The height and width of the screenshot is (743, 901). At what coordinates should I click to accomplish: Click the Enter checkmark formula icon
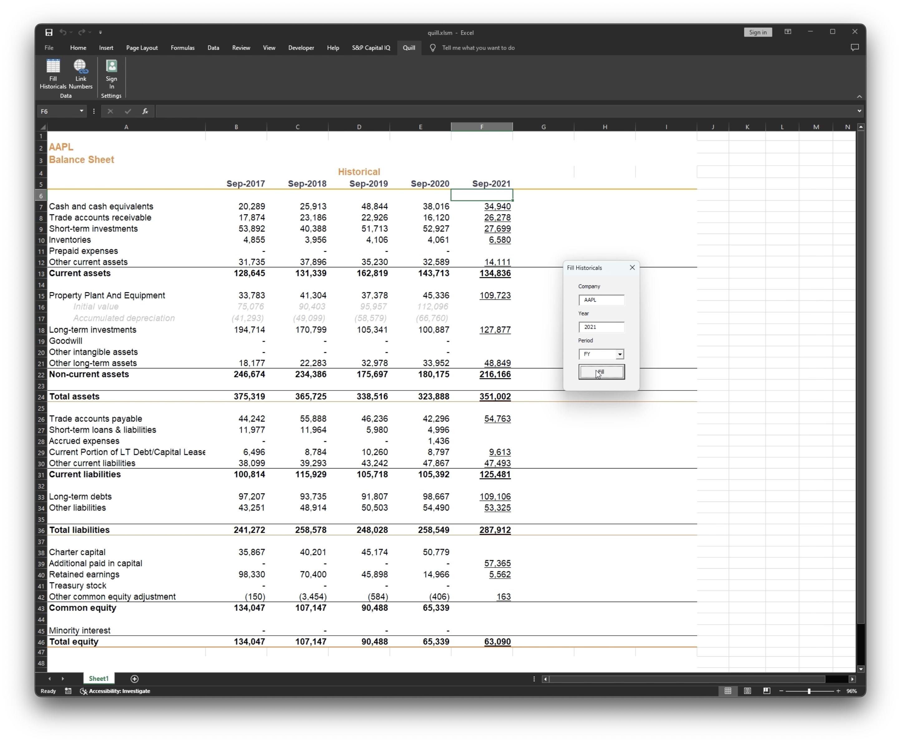click(x=128, y=111)
